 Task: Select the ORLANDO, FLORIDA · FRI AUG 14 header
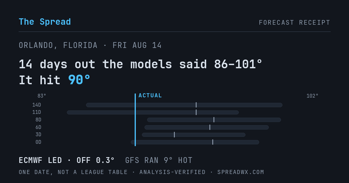(x=90, y=45)
